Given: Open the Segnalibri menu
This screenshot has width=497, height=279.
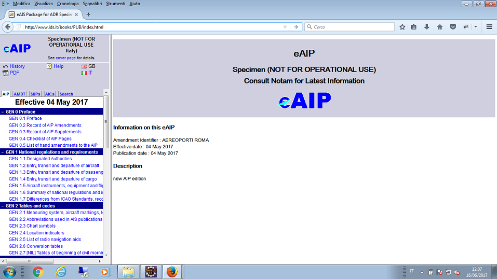Looking at the screenshot, I should (x=92, y=4).
